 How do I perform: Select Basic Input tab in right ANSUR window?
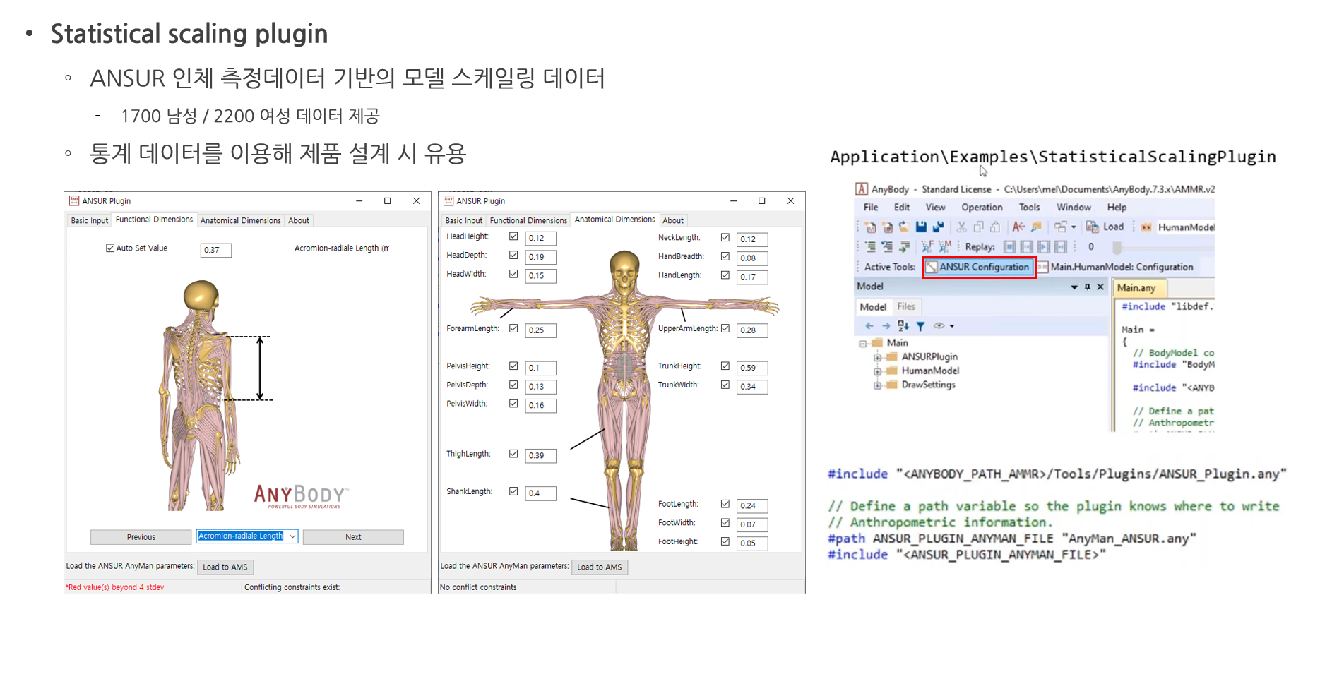click(x=464, y=220)
